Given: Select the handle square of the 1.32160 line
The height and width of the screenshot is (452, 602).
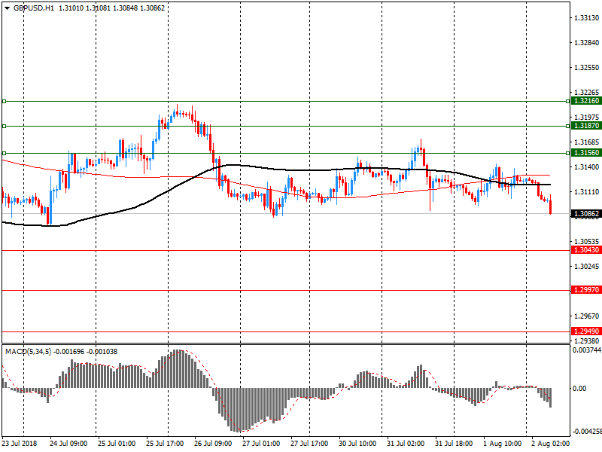Looking at the screenshot, I should tap(4, 100).
